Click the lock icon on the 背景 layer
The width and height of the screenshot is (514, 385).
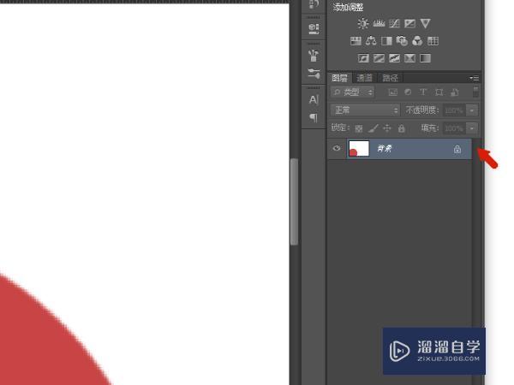click(457, 149)
